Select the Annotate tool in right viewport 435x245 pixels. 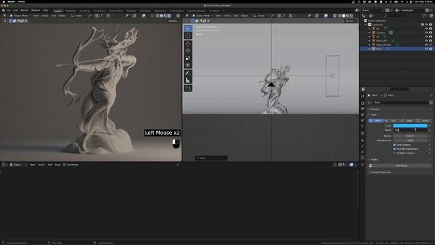[188, 73]
